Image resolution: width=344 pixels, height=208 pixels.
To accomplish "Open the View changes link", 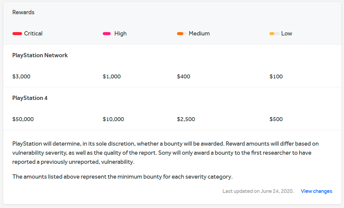I will pos(316,191).
